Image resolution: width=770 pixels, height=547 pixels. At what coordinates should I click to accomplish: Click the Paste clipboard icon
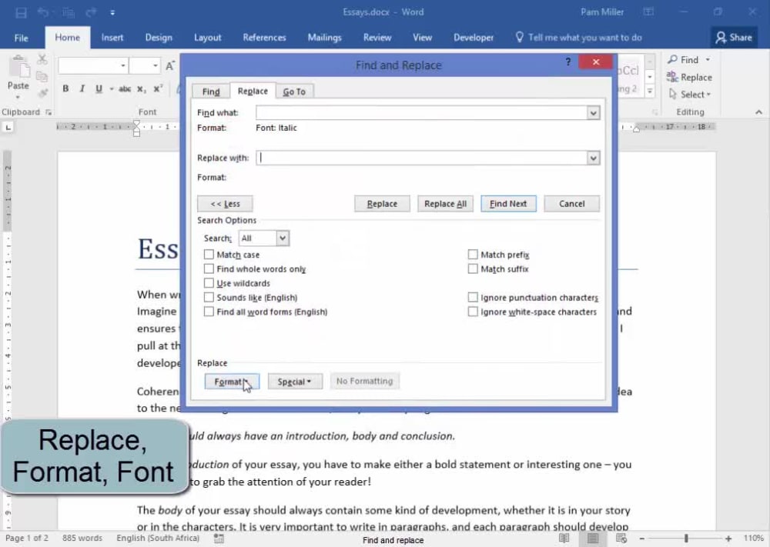19,67
